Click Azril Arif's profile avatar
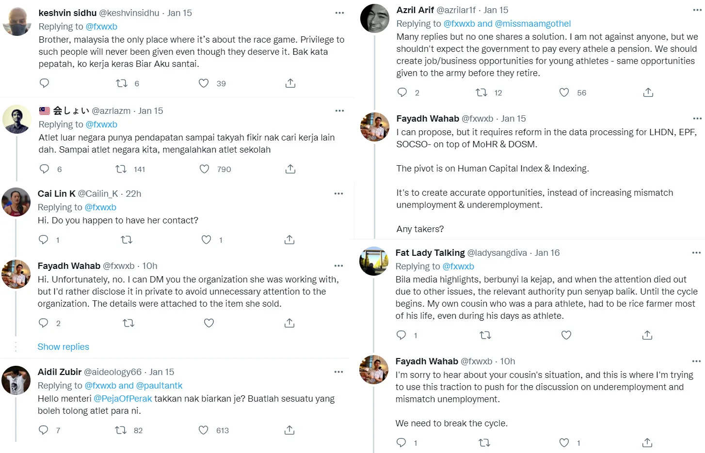Screen dimensions: 705x453 pyautogui.click(x=375, y=18)
